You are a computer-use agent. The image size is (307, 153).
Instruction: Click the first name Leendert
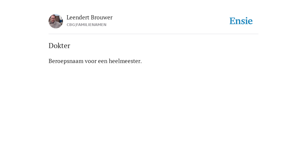(78, 18)
